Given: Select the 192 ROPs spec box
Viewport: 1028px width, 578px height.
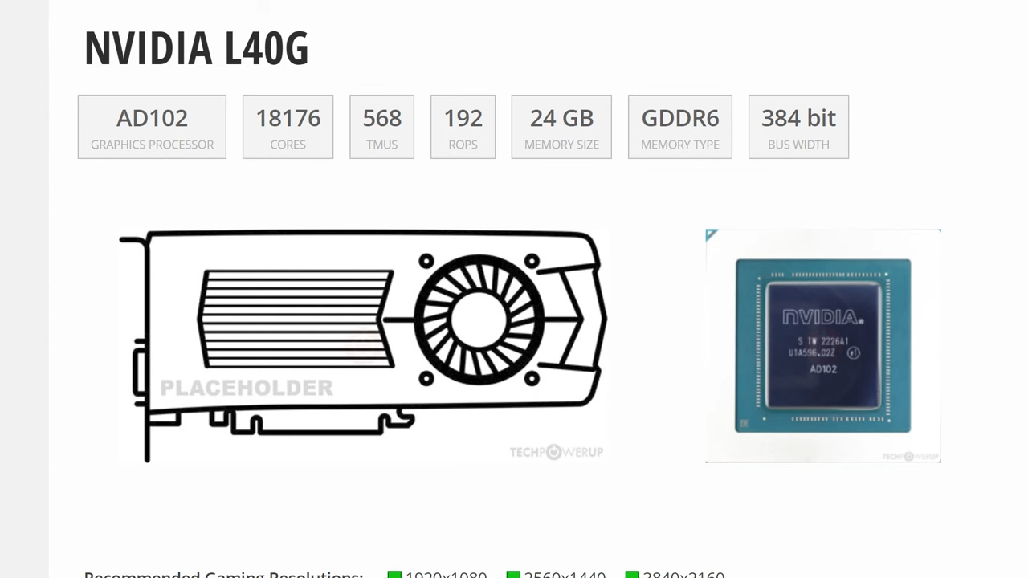Looking at the screenshot, I should point(463,127).
